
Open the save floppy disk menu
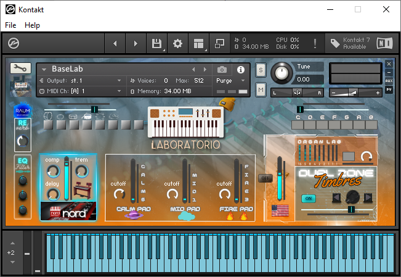(157, 44)
